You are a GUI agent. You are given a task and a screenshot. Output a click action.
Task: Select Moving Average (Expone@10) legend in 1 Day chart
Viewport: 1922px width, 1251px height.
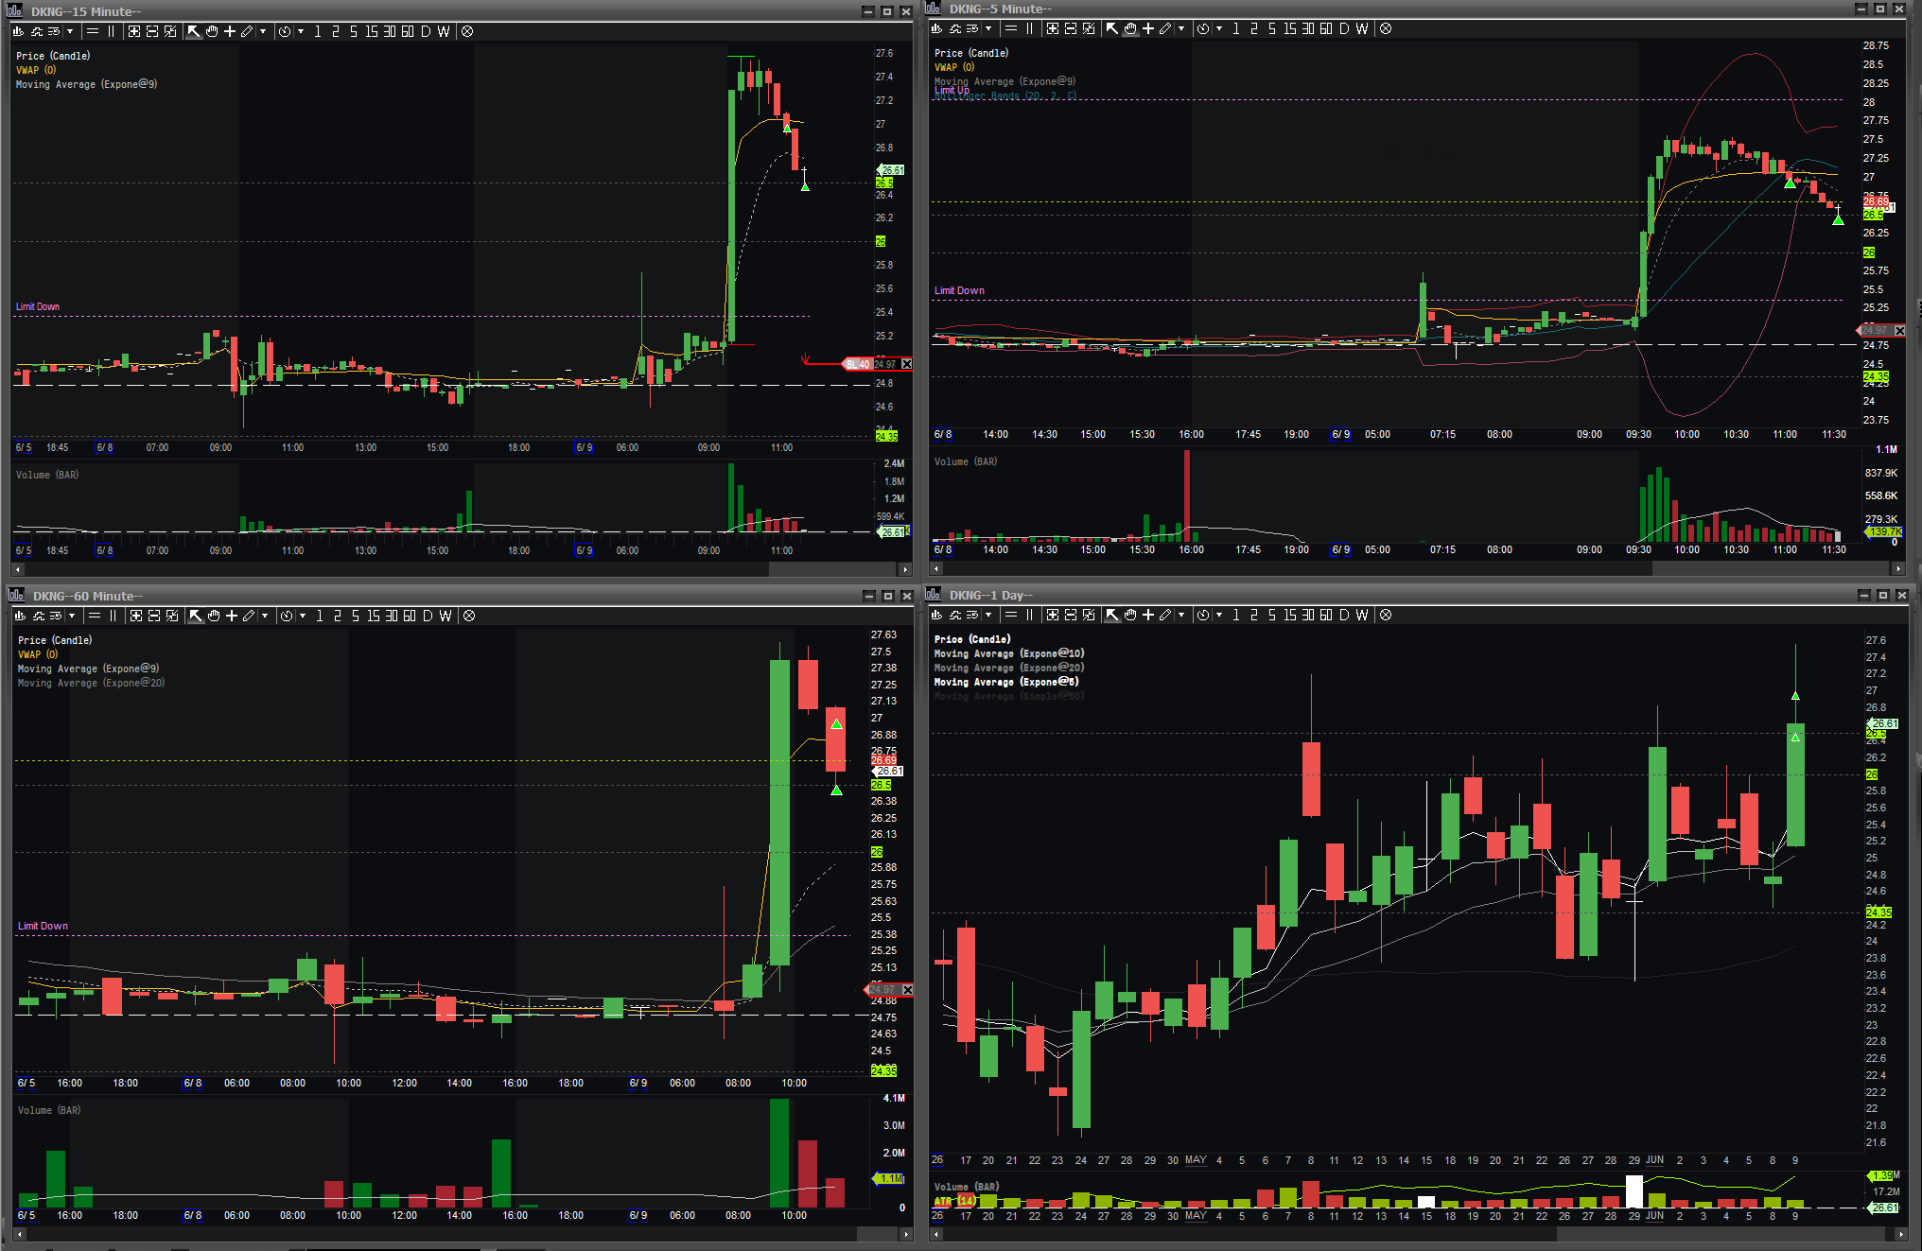point(1009,653)
